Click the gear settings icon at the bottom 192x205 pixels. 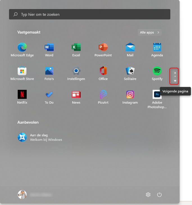[x=148, y=195]
